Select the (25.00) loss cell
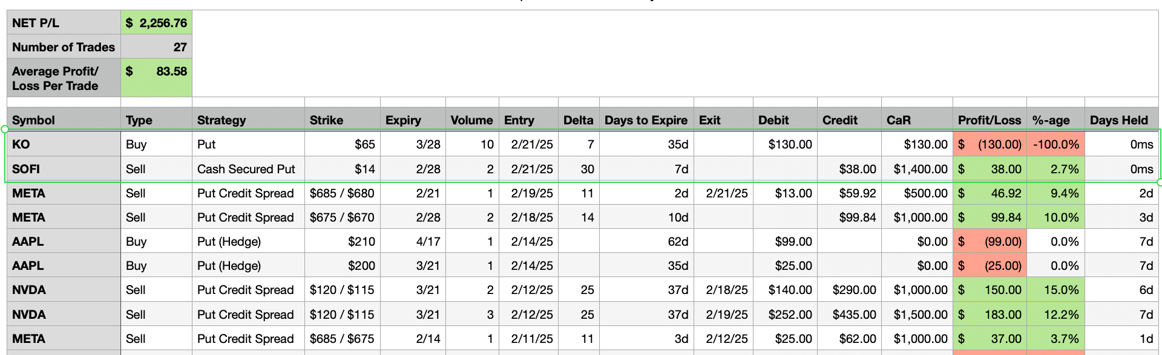 pos(990,266)
